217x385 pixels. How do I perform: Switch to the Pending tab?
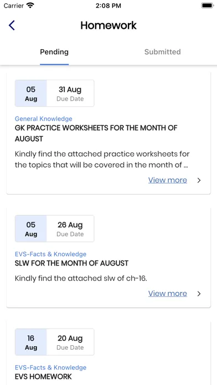pyautogui.click(x=54, y=52)
